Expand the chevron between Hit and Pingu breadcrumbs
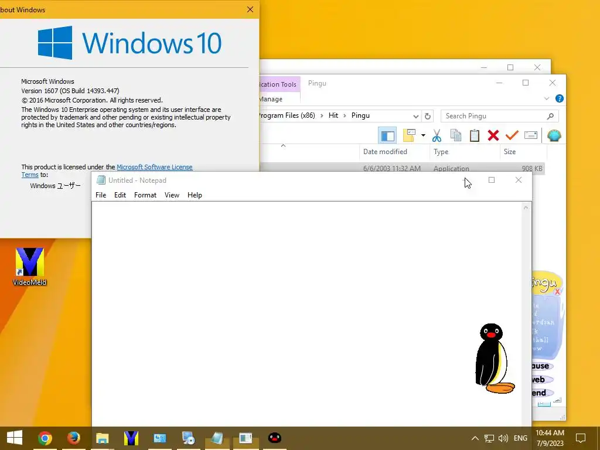The width and height of the screenshot is (600, 450). tap(345, 115)
